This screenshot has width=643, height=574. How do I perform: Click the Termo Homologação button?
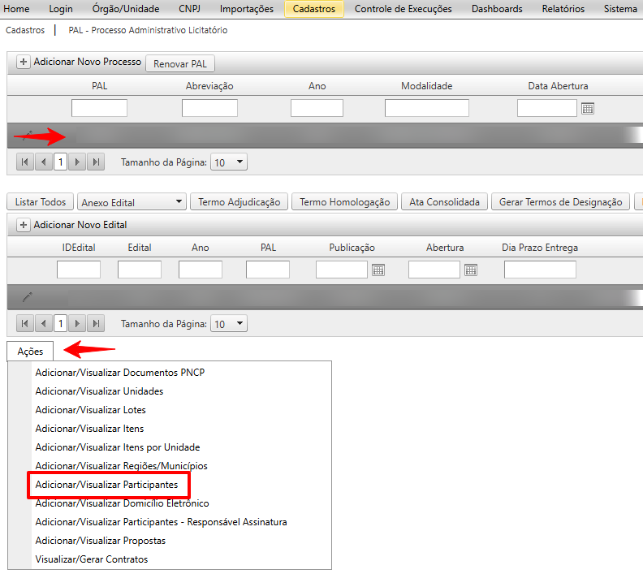click(x=344, y=202)
